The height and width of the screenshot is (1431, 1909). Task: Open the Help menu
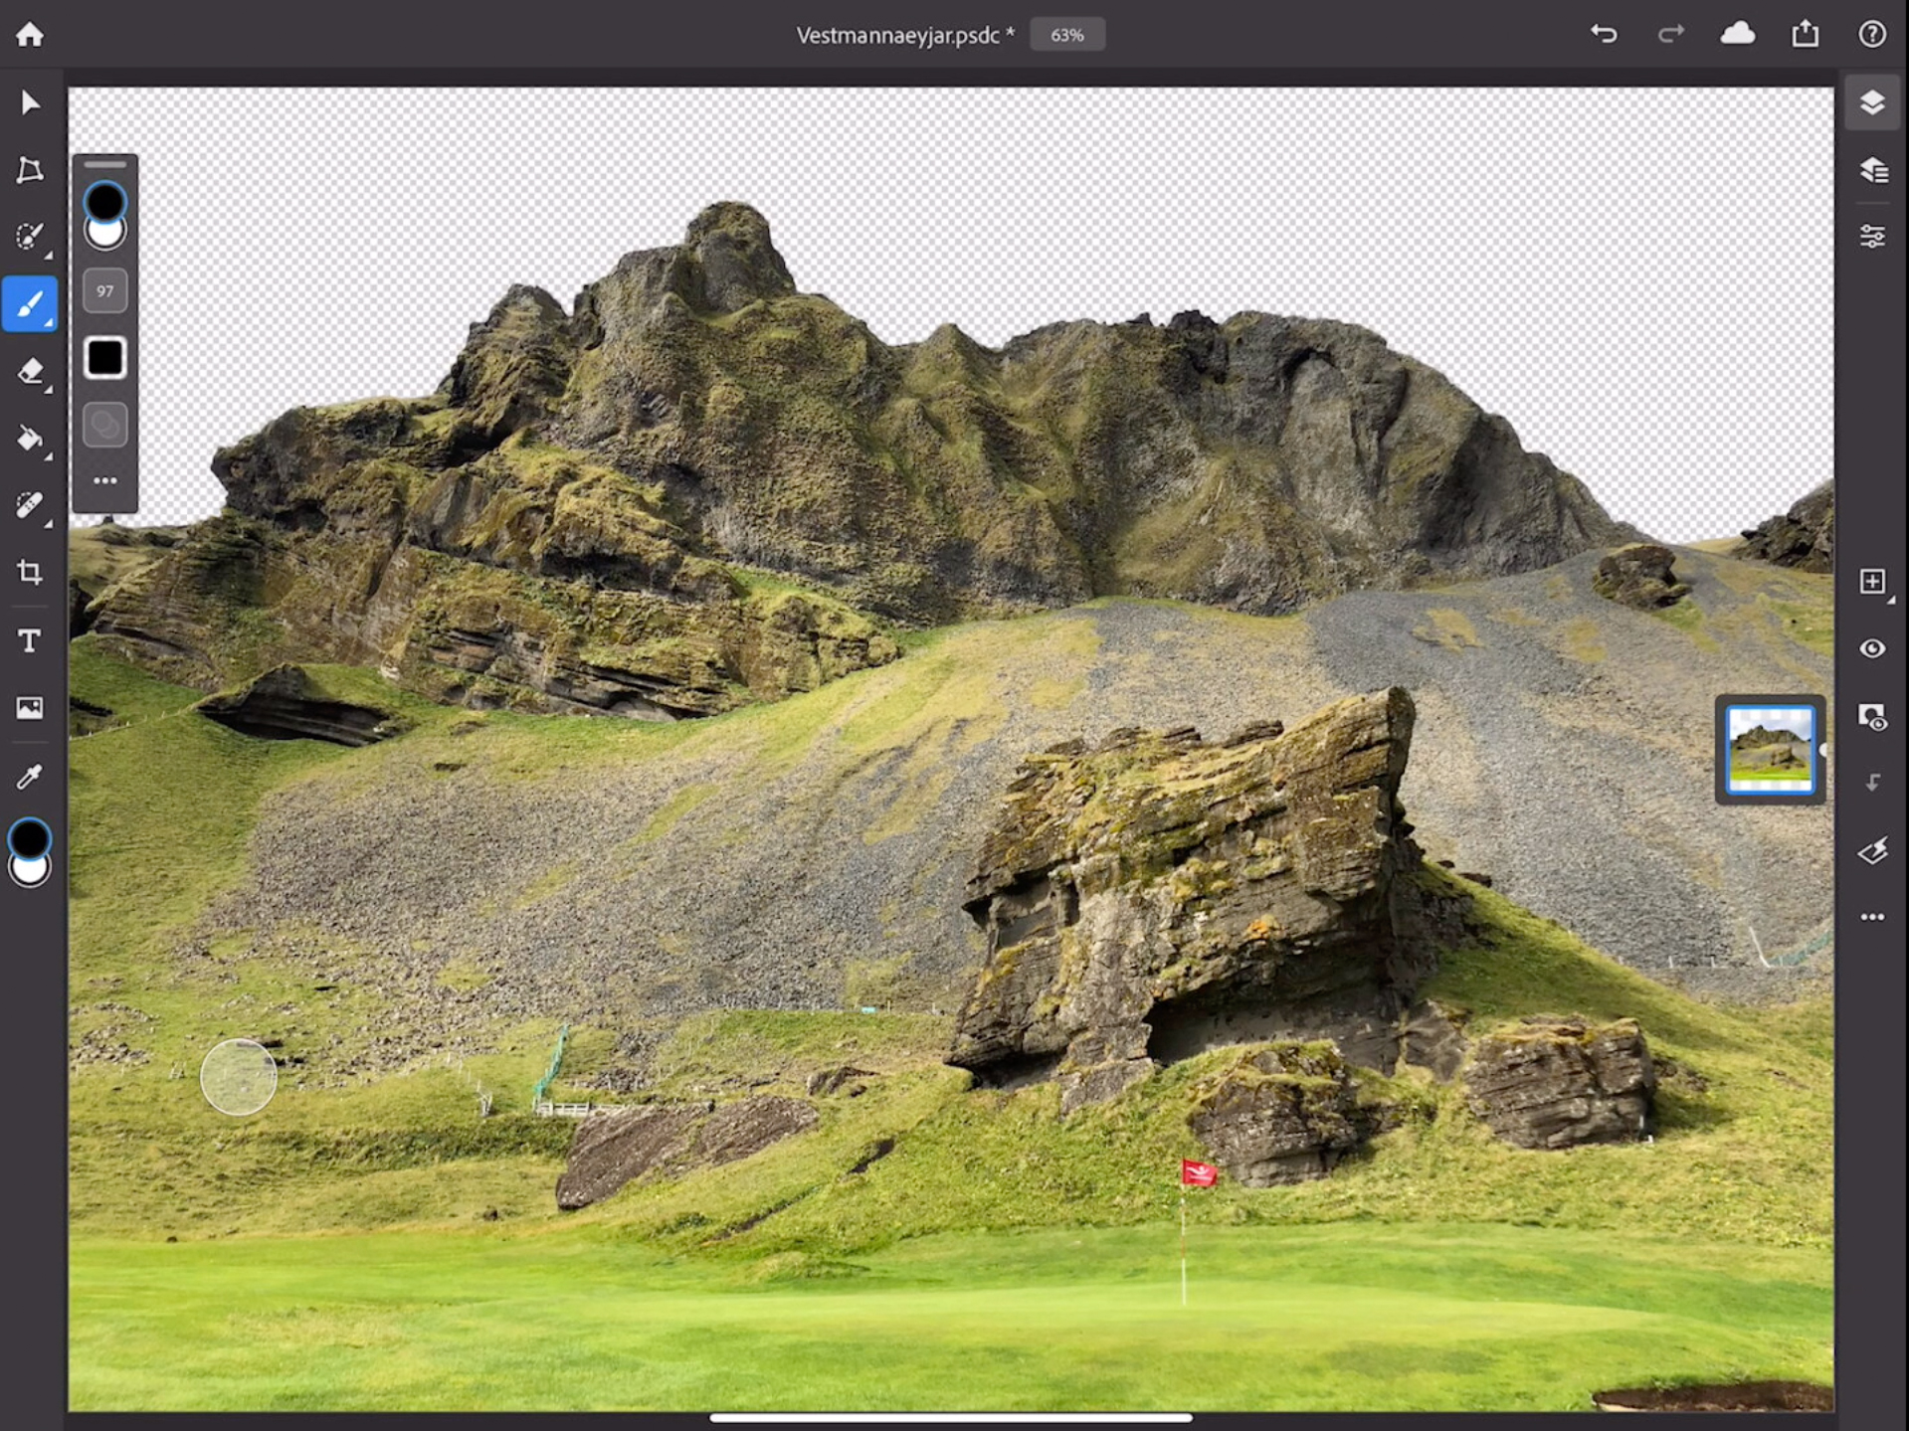[x=1871, y=33]
